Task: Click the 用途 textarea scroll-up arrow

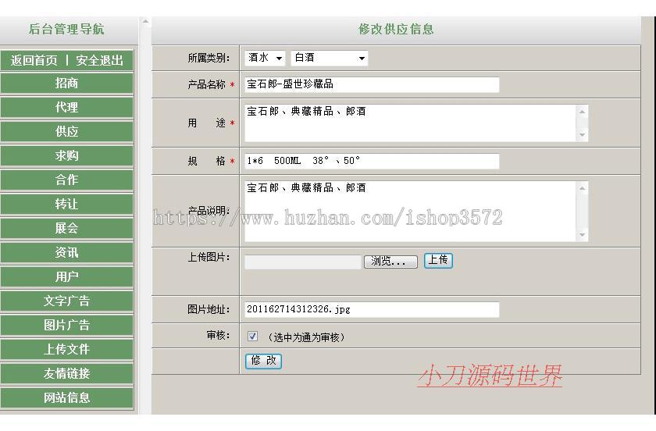Action: click(x=583, y=112)
